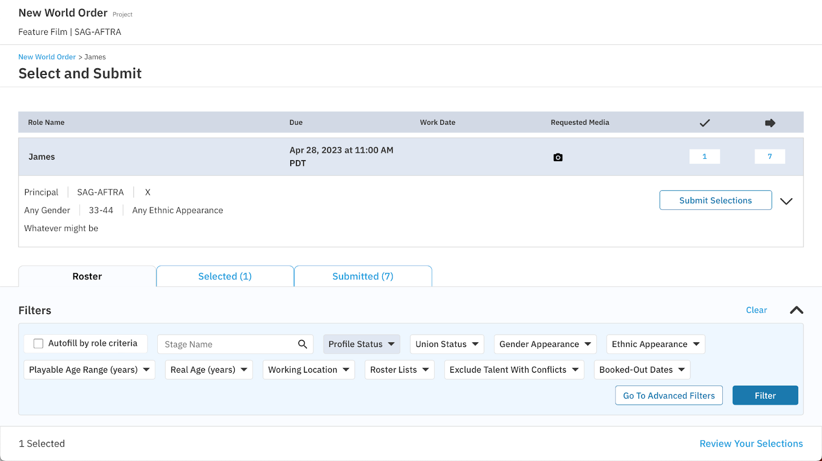Switch to the Submitted (7) tab
This screenshot has height=461, width=822.
(x=363, y=276)
